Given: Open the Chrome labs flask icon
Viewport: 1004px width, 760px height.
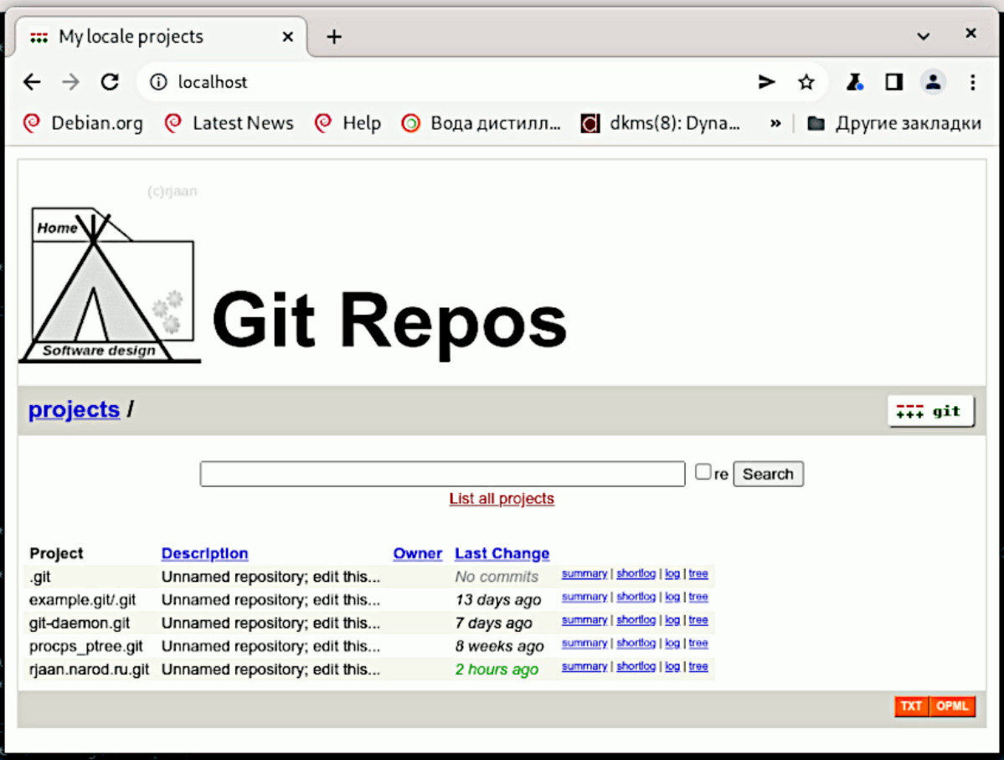Looking at the screenshot, I should click(x=854, y=82).
